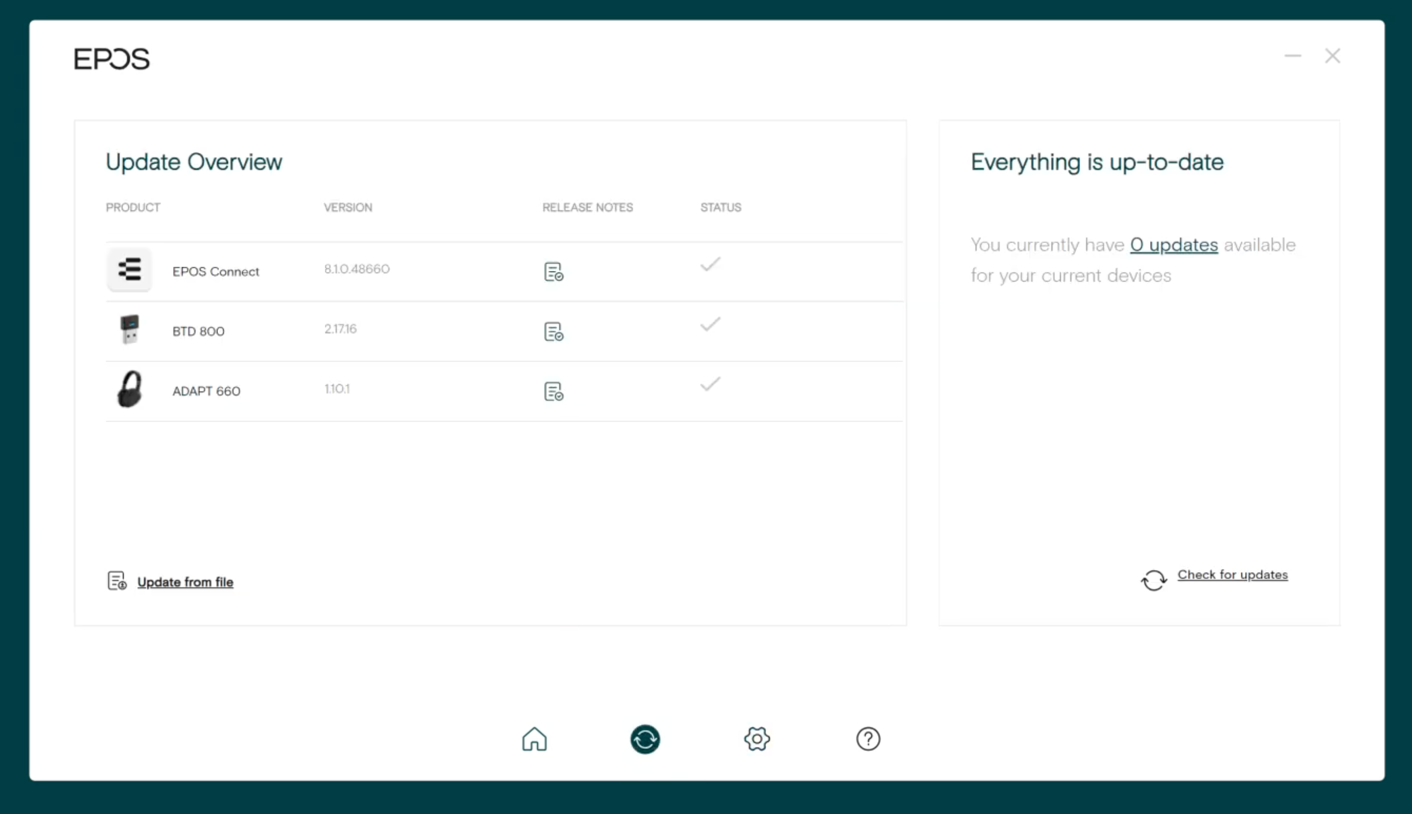The width and height of the screenshot is (1412, 814).
Task: Click the status checkmark for EPOS Connect
Action: [709, 264]
